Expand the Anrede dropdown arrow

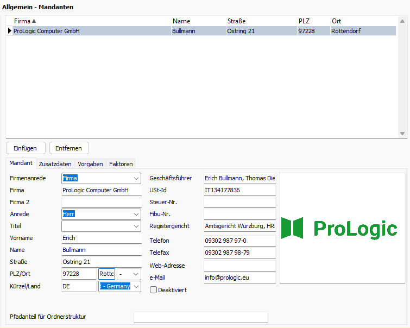pyautogui.click(x=136, y=214)
